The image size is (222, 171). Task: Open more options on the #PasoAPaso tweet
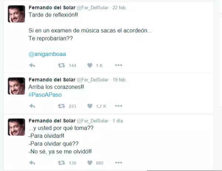click(x=118, y=106)
